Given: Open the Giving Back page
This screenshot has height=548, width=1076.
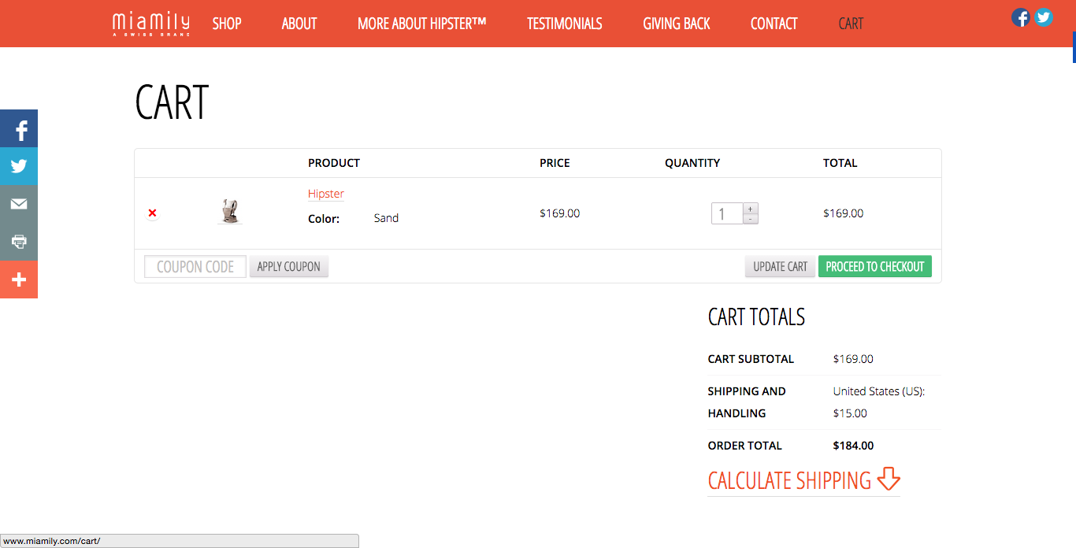Looking at the screenshot, I should (x=677, y=24).
